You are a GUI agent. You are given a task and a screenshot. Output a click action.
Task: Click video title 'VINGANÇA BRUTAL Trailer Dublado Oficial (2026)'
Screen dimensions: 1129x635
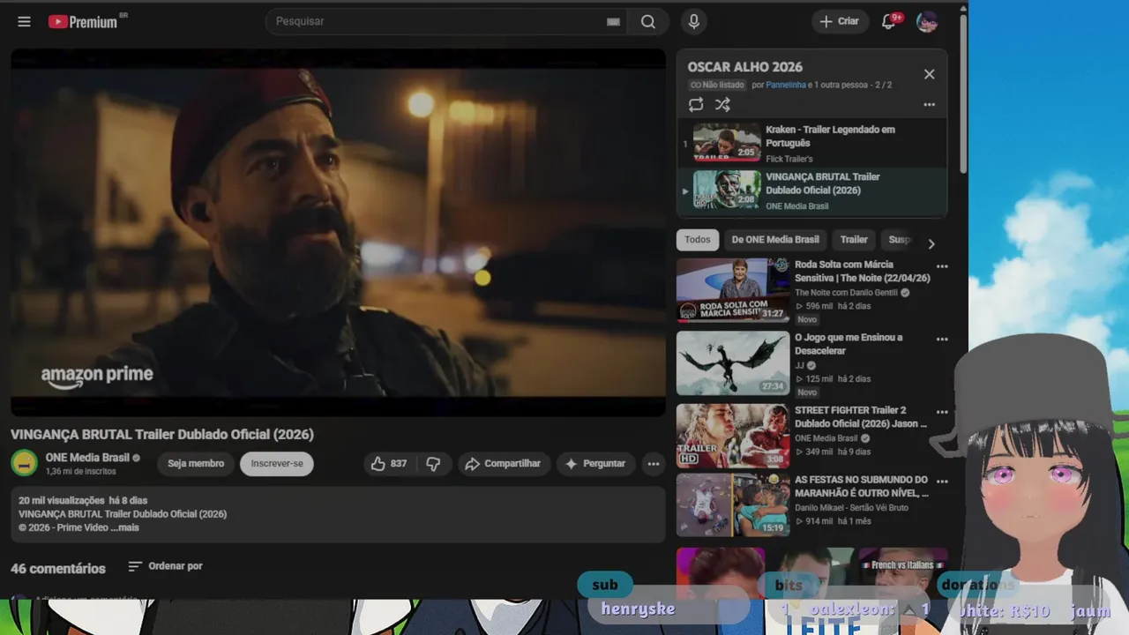click(x=162, y=434)
